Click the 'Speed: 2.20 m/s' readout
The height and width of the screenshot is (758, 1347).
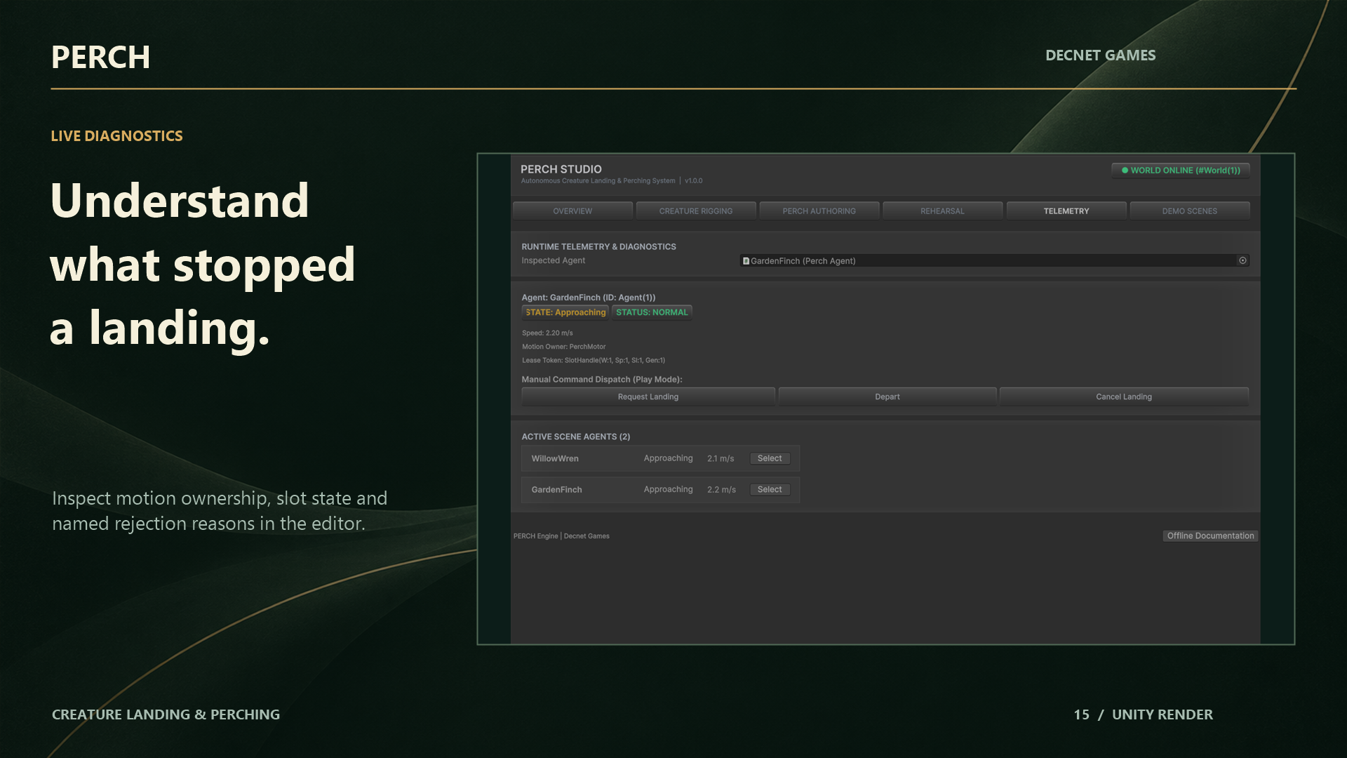pos(547,333)
